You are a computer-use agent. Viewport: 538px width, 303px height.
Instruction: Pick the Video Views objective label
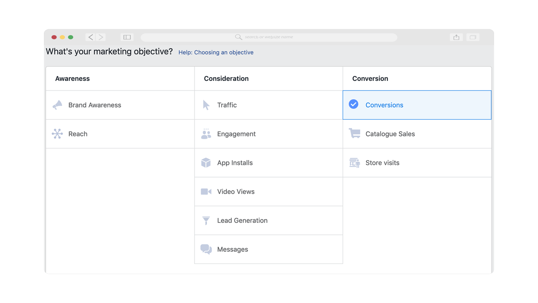pyautogui.click(x=236, y=192)
